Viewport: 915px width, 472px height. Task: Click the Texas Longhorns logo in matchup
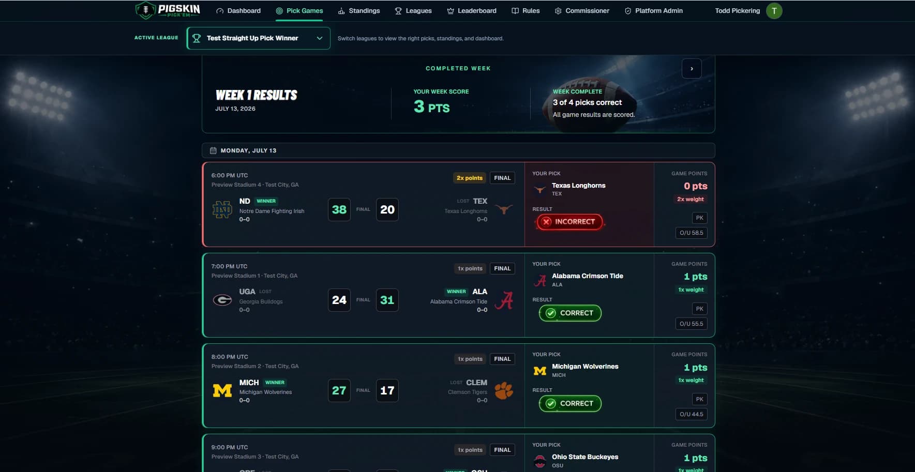504,209
